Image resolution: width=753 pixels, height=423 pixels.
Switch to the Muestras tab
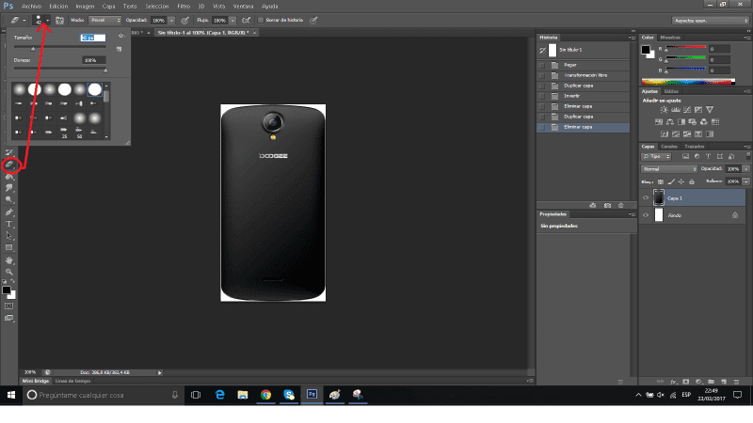pyautogui.click(x=670, y=38)
